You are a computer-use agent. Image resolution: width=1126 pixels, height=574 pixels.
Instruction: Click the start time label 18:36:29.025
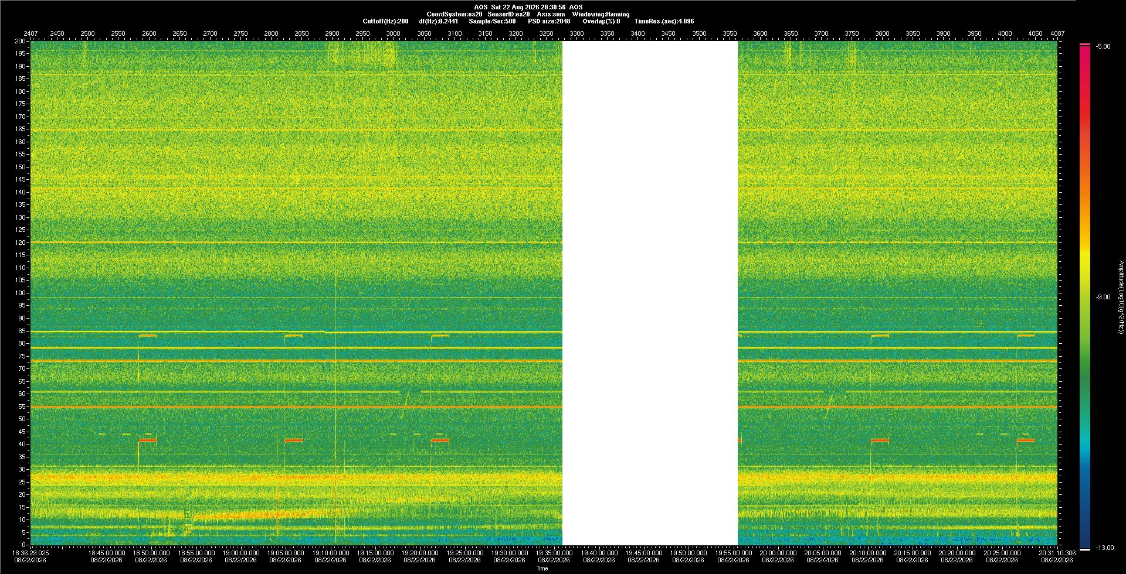pos(30,552)
